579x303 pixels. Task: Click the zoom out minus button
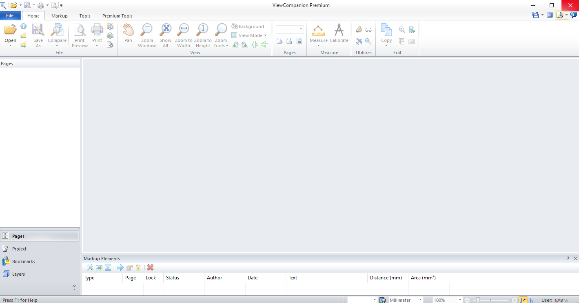[x=467, y=300]
